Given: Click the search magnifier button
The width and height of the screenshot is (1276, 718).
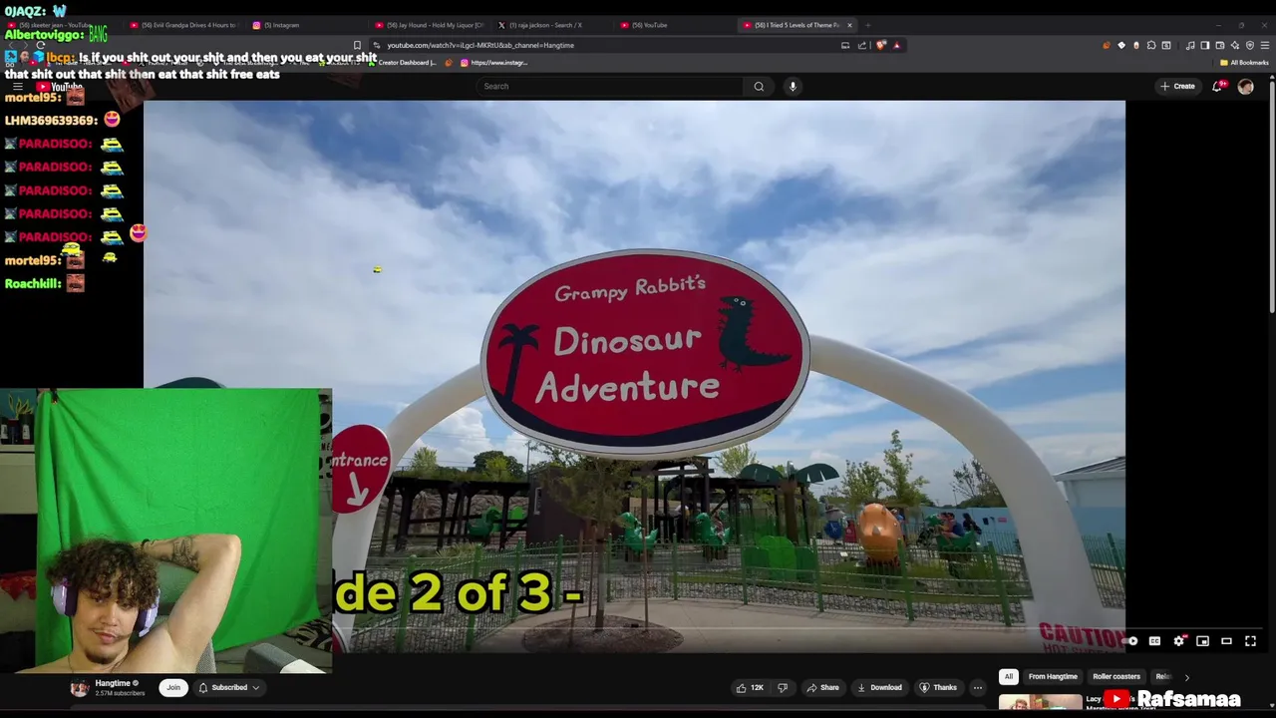Looking at the screenshot, I should (x=759, y=86).
